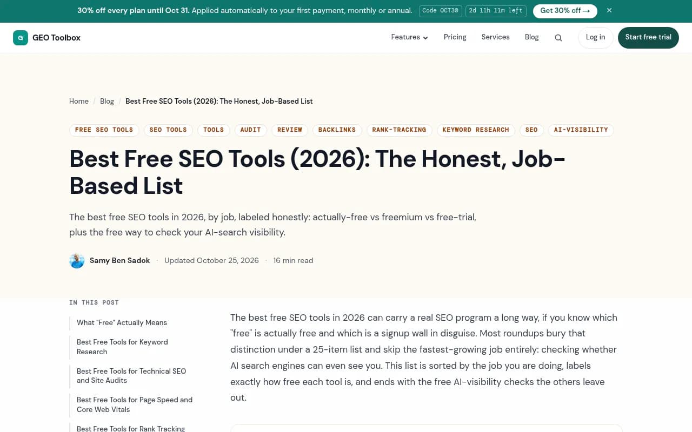This screenshot has height=432, width=692.
Task: Click Samy Ben Sadok's author avatar
Action: (x=77, y=261)
